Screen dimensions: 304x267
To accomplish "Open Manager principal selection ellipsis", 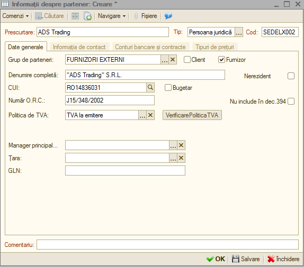I will [173, 145].
